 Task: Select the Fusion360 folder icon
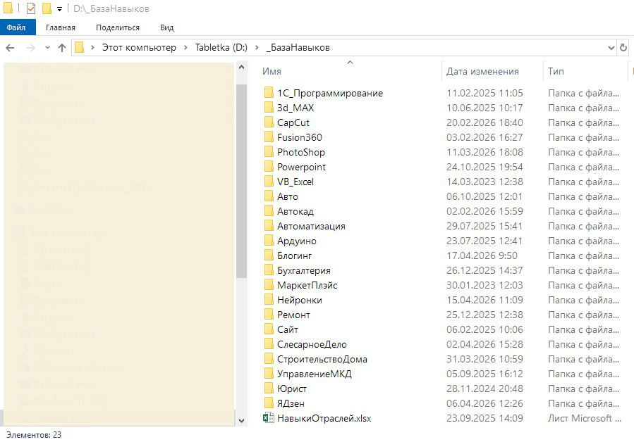point(269,137)
